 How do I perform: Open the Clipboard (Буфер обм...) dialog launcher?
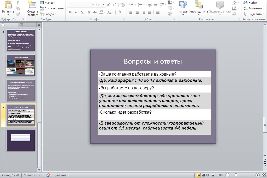pos(23,20)
